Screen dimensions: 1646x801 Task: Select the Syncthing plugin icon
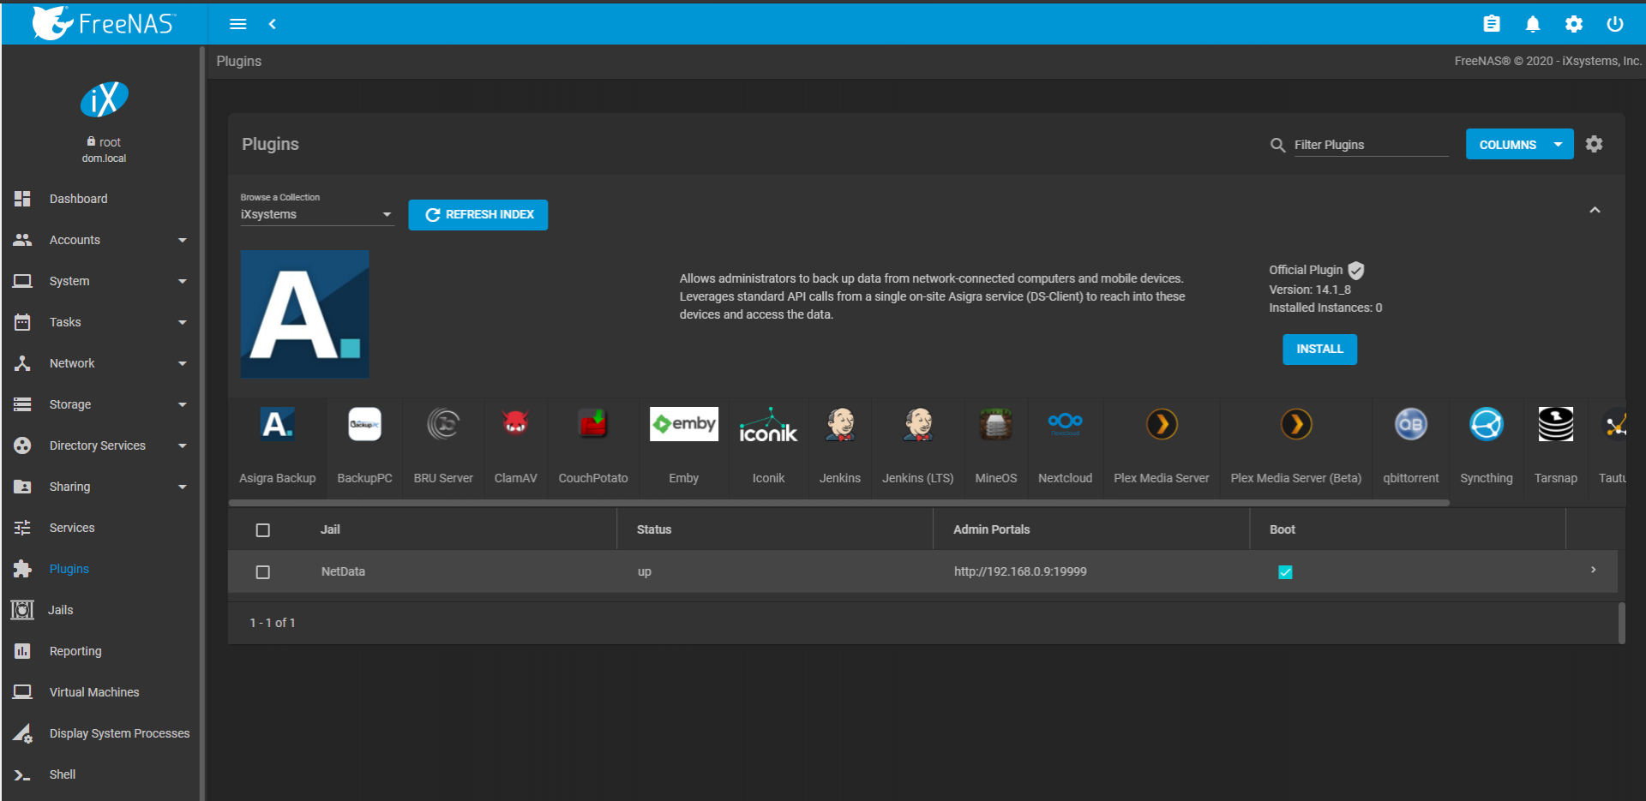1487,424
